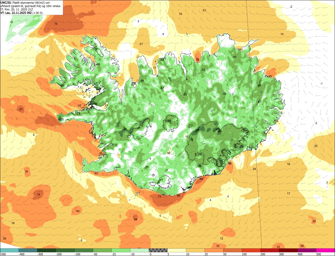Click the map value -11 near top-left corner
Image resolution: width=335 pixels, height=256 pixels.
pos(11,22)
